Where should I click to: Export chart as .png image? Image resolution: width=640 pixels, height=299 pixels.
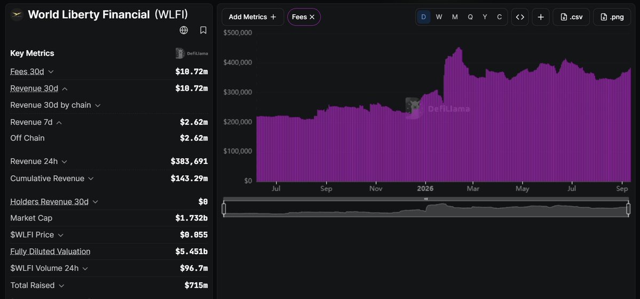[x=612, y=17]
